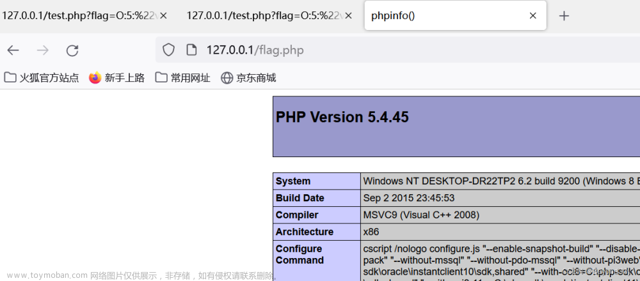Click the Build Date row label
This screenshot has height=281, width=640.
tap(300, 199)
